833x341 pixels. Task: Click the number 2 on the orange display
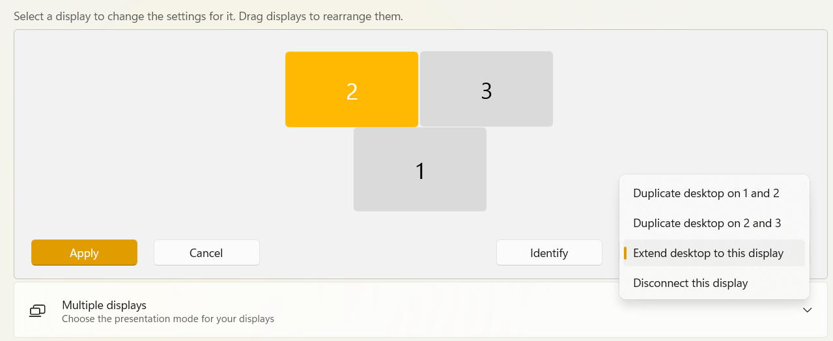tap(352, 92)
